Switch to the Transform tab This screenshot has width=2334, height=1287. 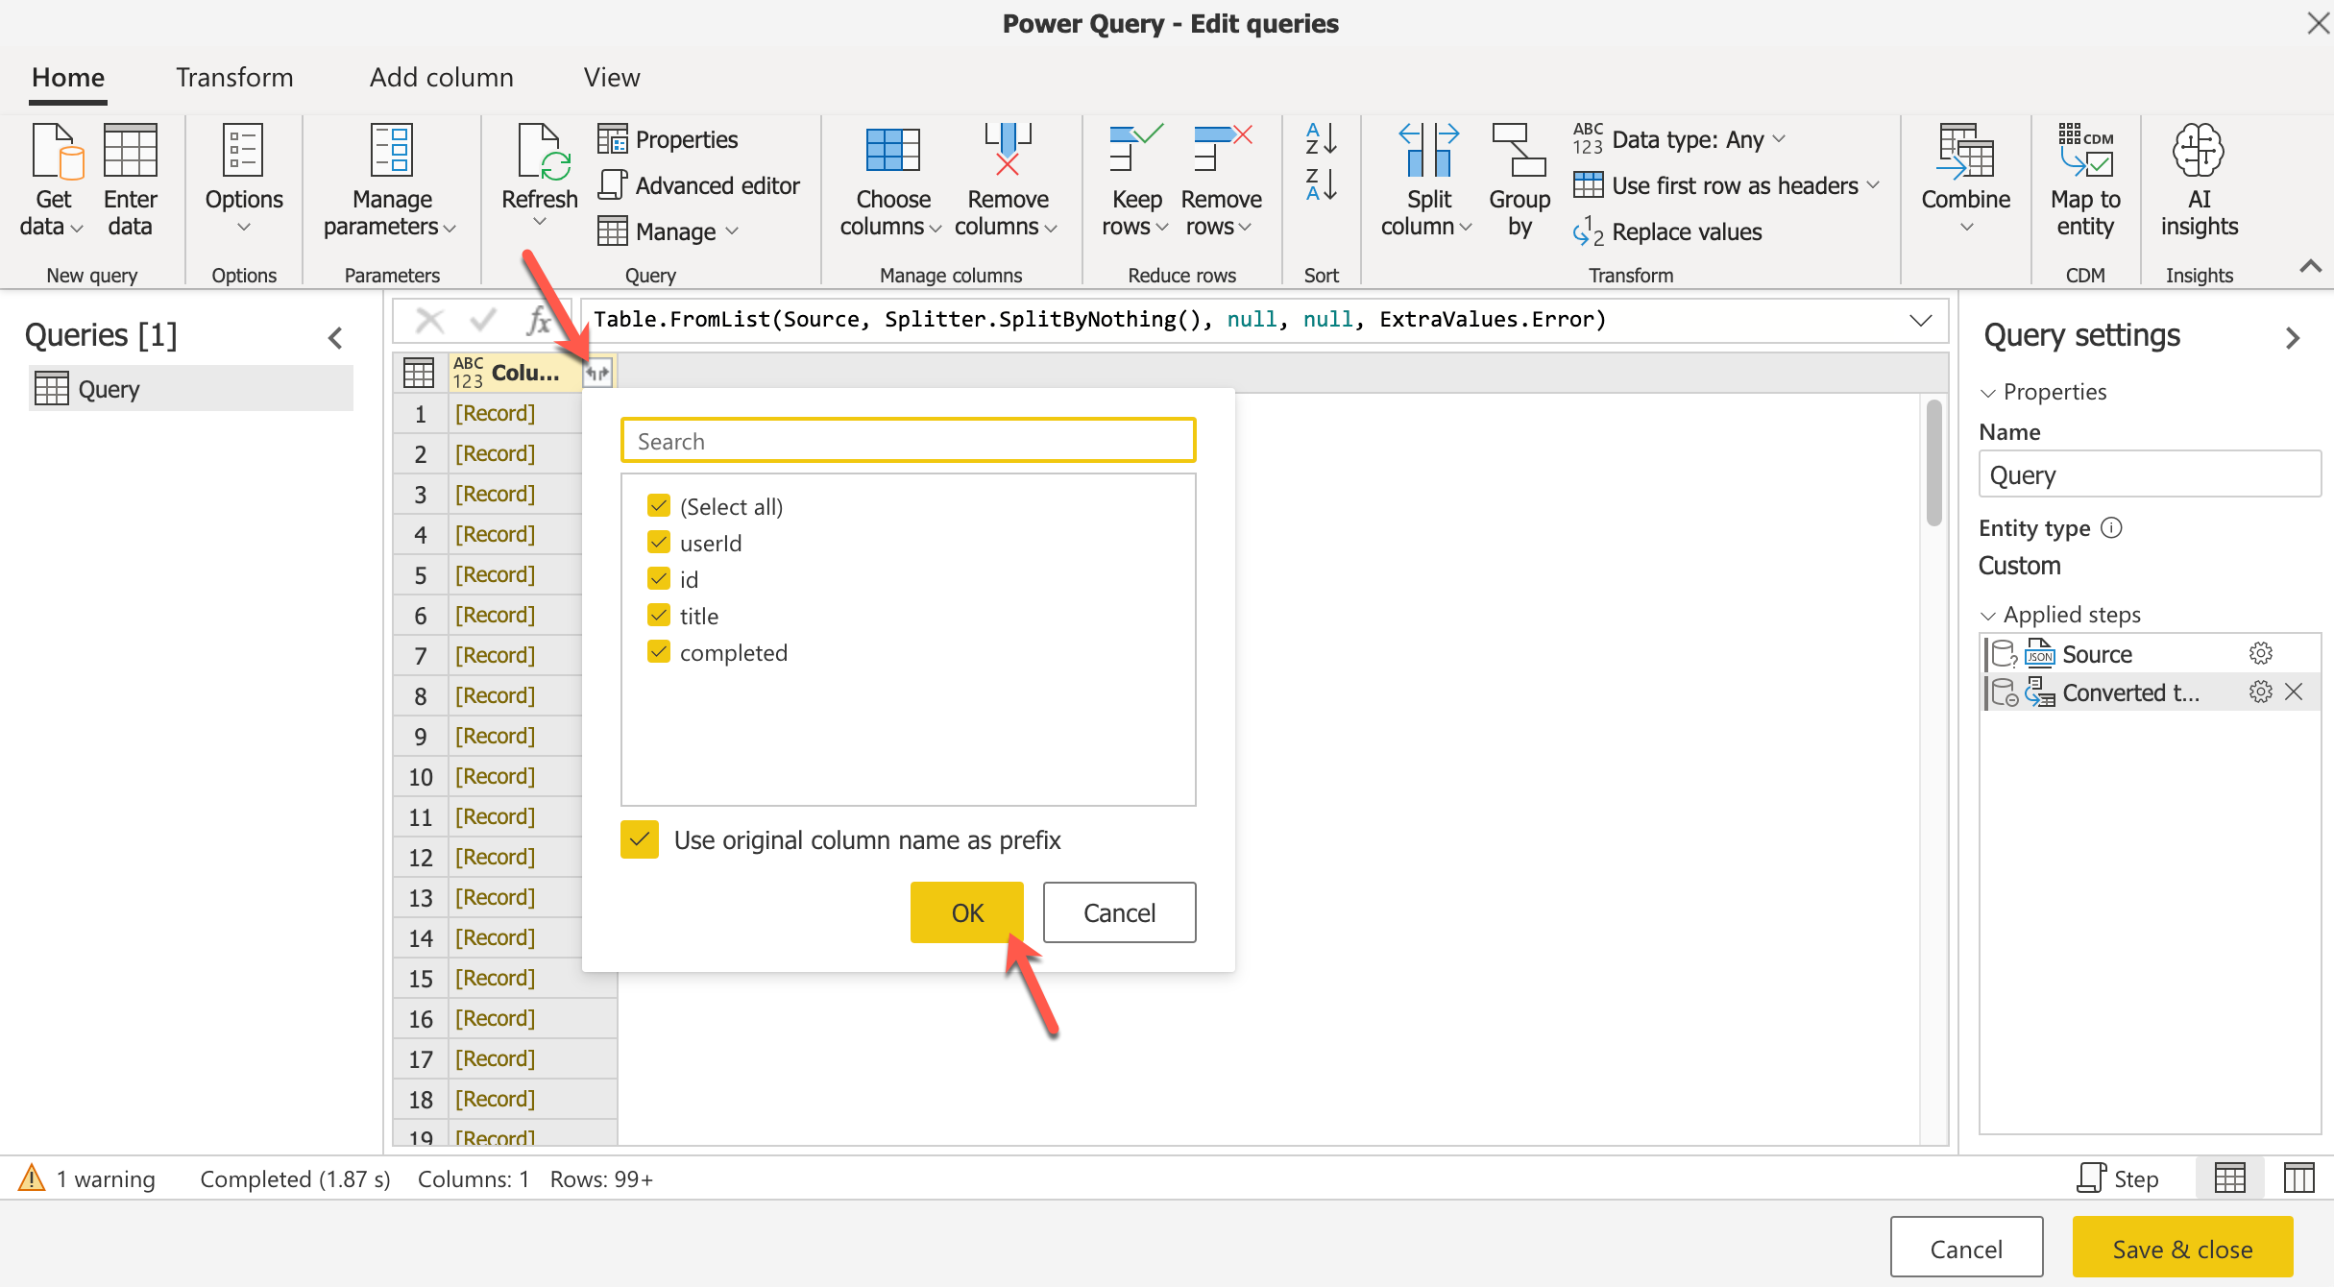point(234,77)
